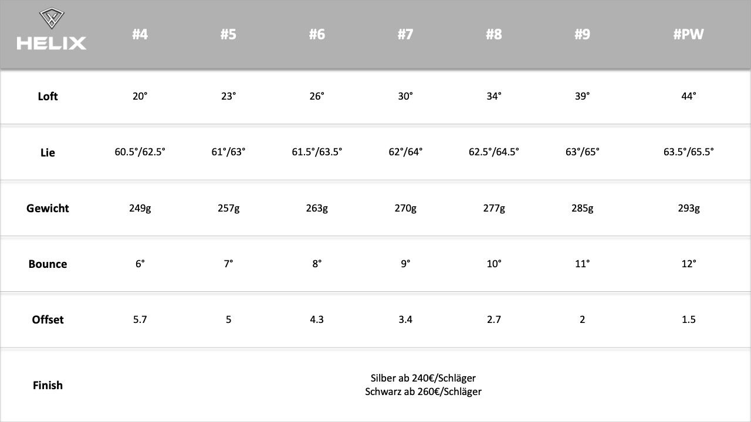Select the 39° loft value for #9
This screenshot has width=751, height=422.
pos(582,96)
